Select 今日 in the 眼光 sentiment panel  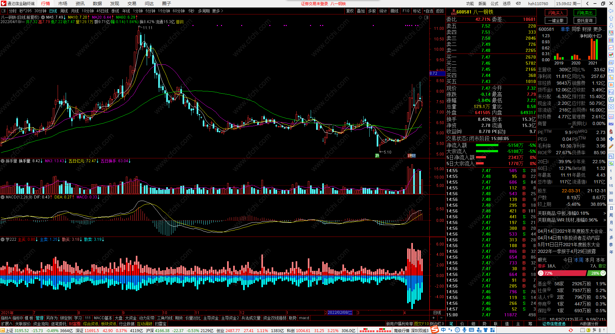pyautogui.click(x=568, y=260)
